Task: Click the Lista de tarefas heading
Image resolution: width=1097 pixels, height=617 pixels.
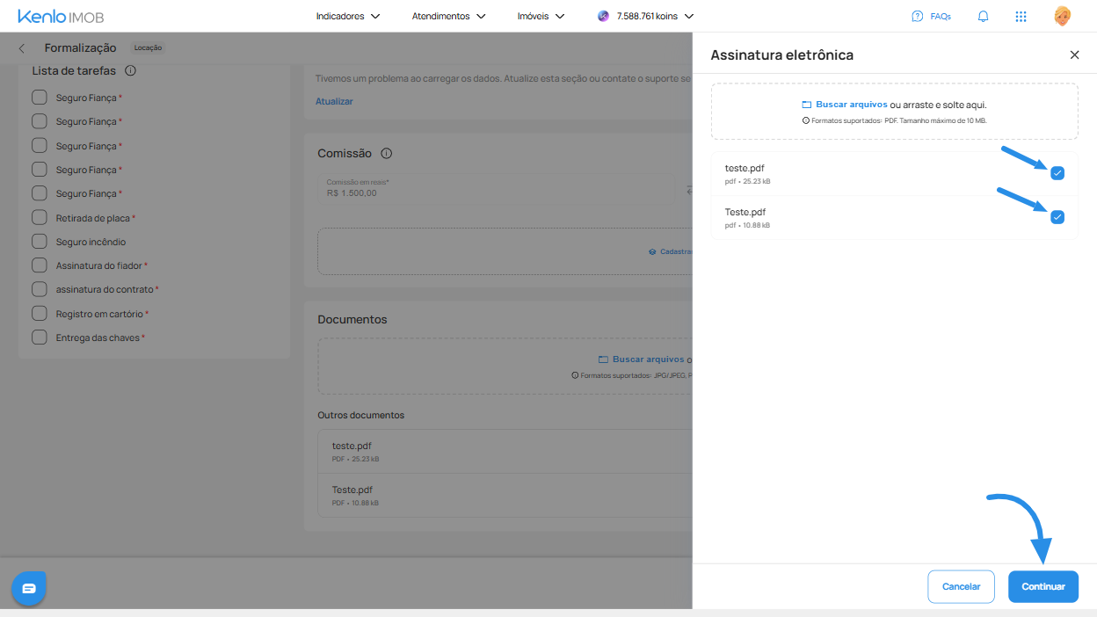Action: coord(74,70)
